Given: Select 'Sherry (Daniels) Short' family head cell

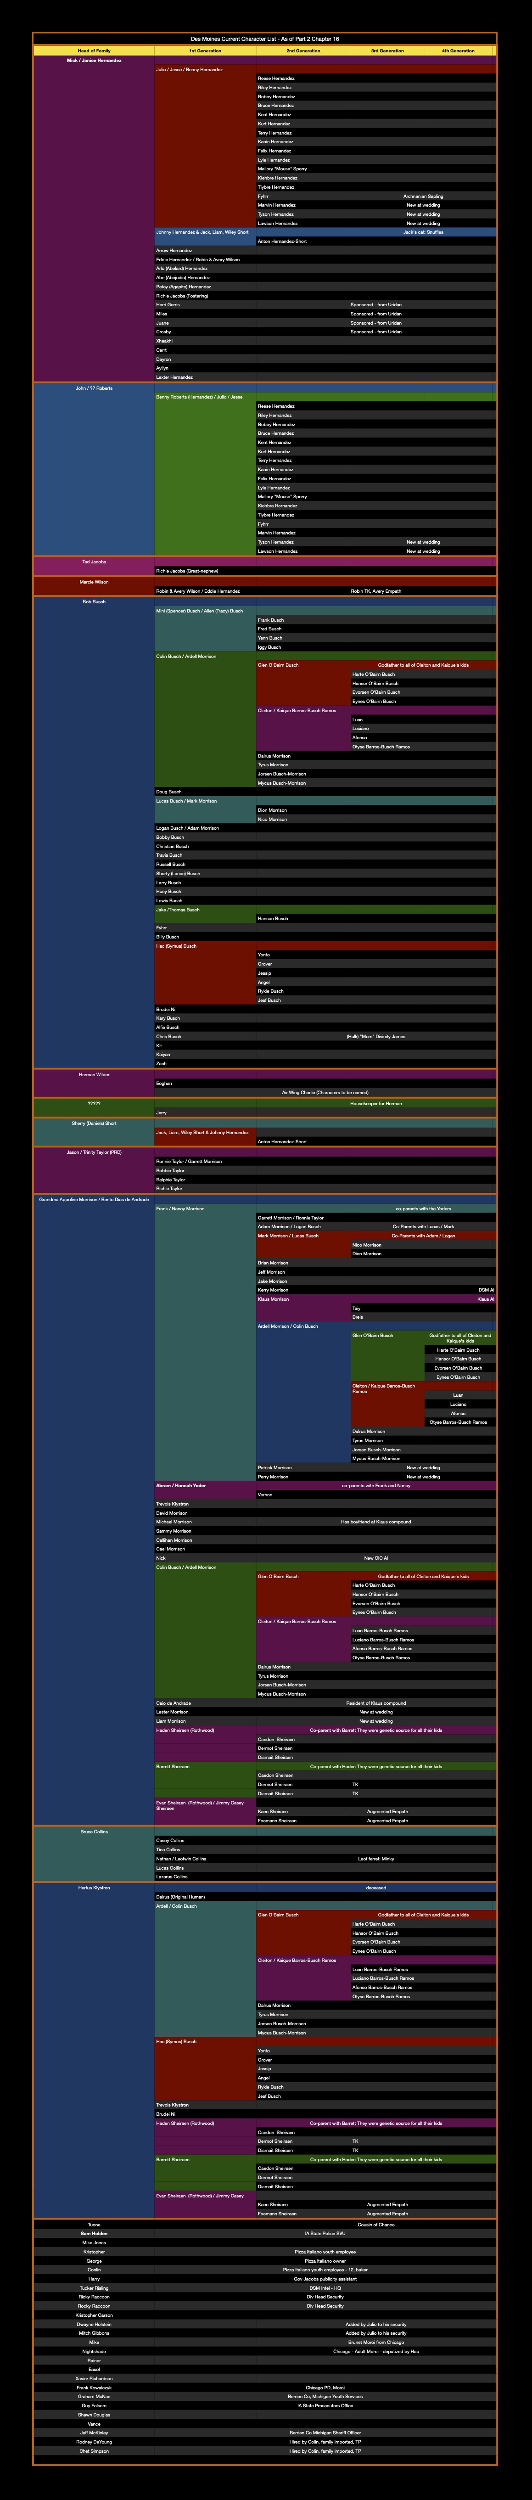Looking at the screenshot, I should click(94, 1123).
